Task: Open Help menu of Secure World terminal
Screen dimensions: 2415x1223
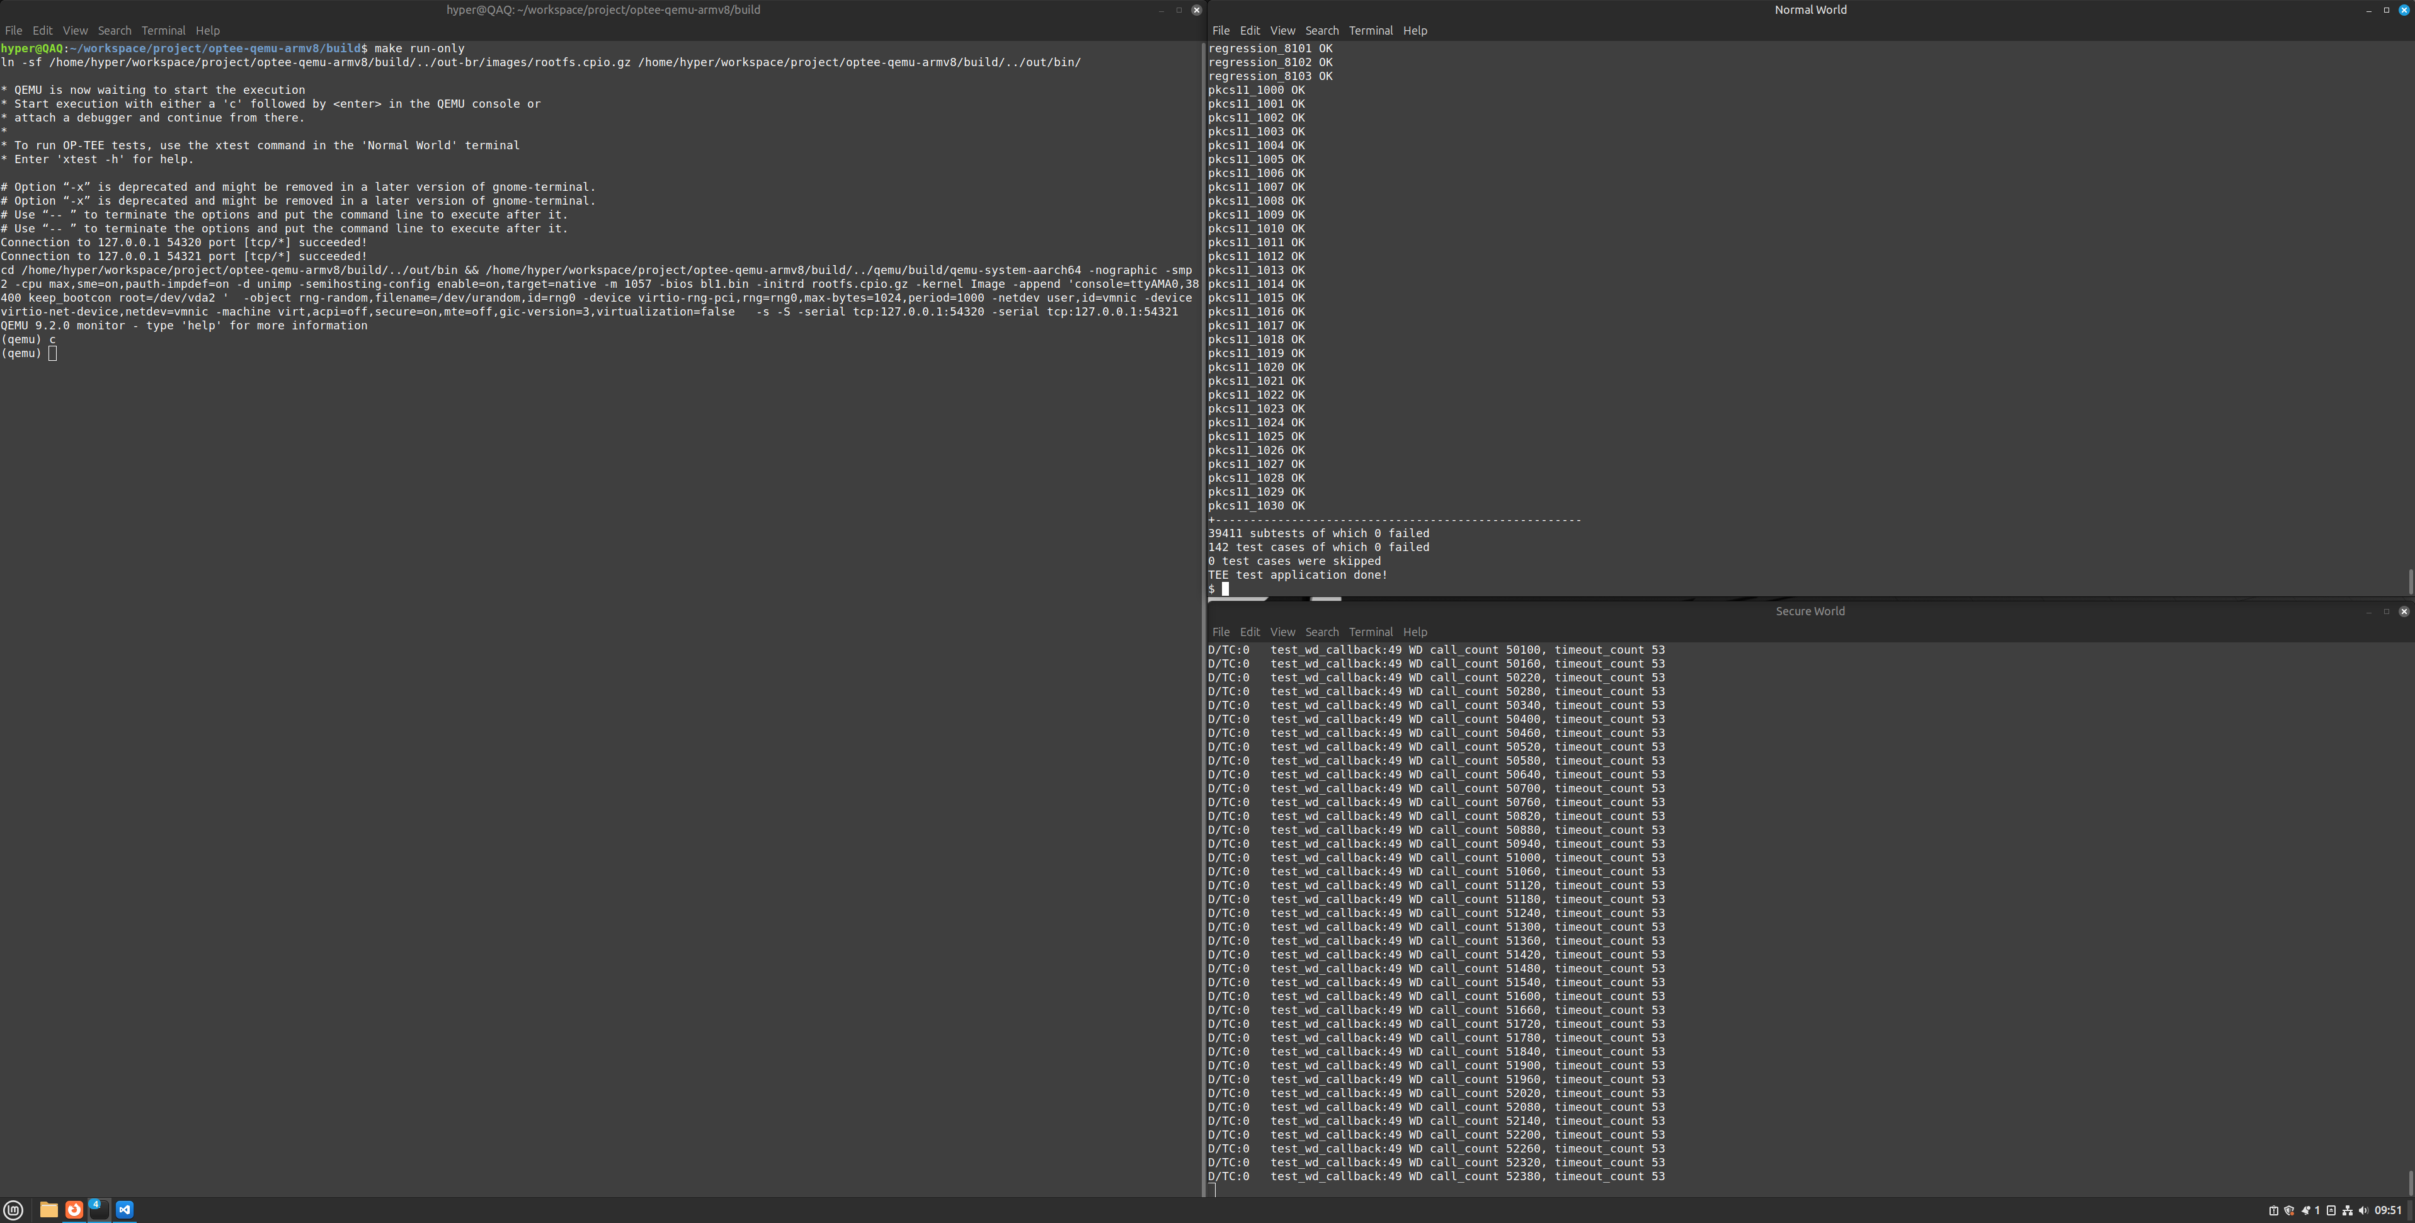Action: [1415, 632]
